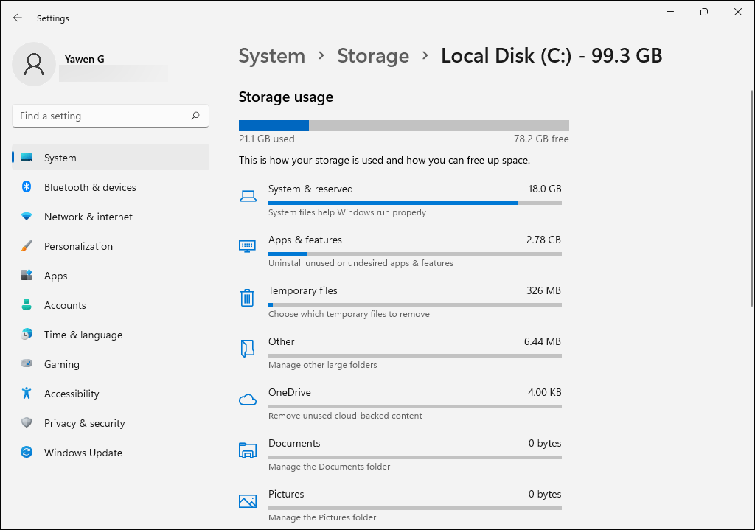Click the System & reserved usage bar
Image resolution: width=755 pixels, height=530 pixels.
coord(414,203)
